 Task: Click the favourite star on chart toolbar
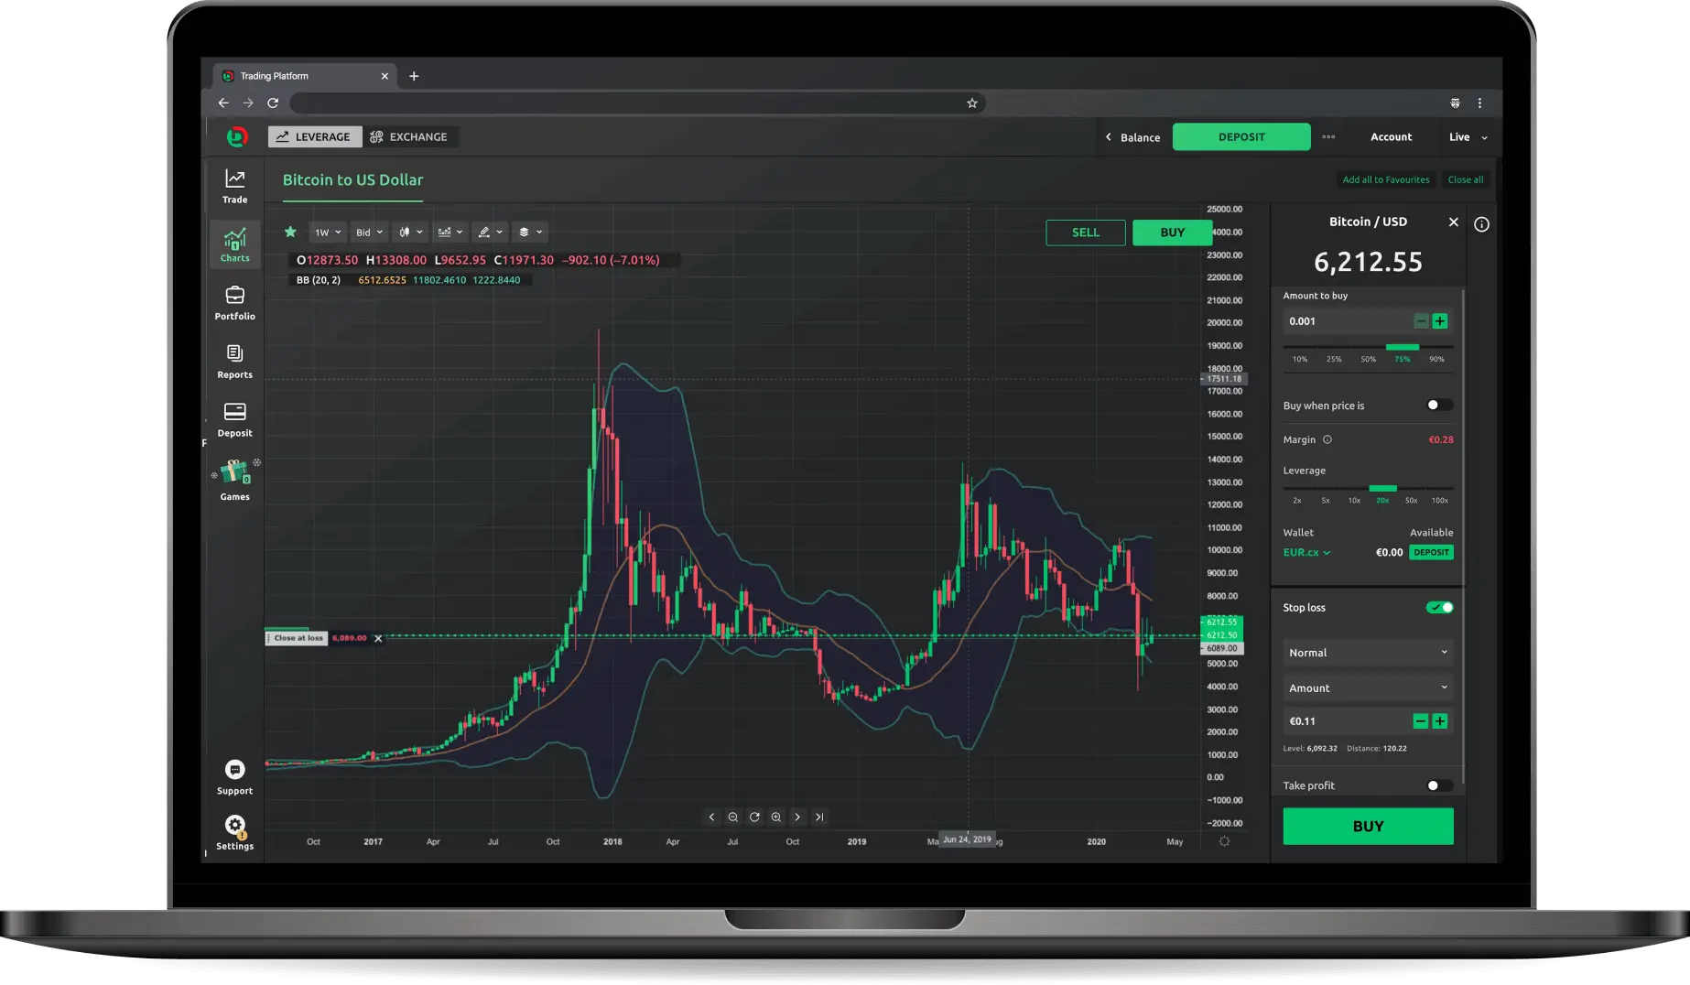(290, 233)
